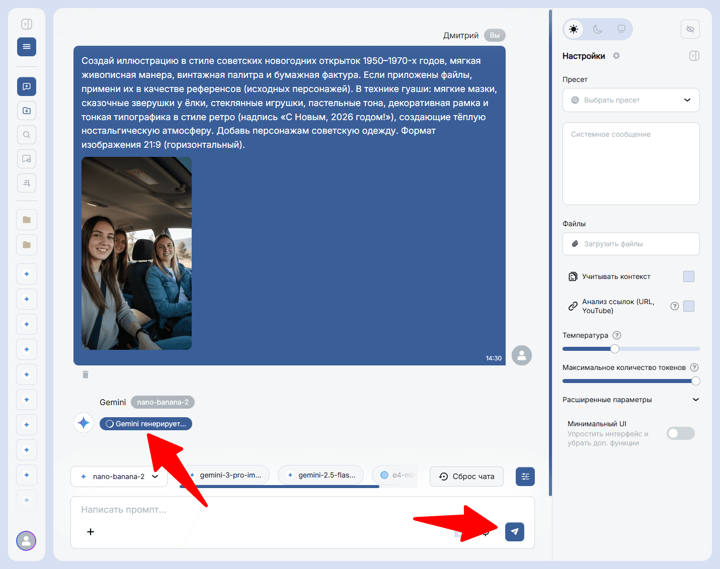Click the chat settings icon in sidebar
The width and height of the screenshot is (720, 569).
tap(26, 158)
